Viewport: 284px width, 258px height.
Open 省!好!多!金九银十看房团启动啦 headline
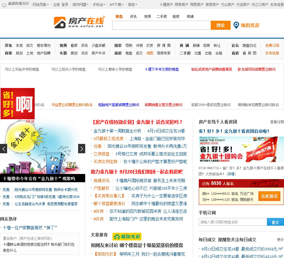click(x=234, y=131)
